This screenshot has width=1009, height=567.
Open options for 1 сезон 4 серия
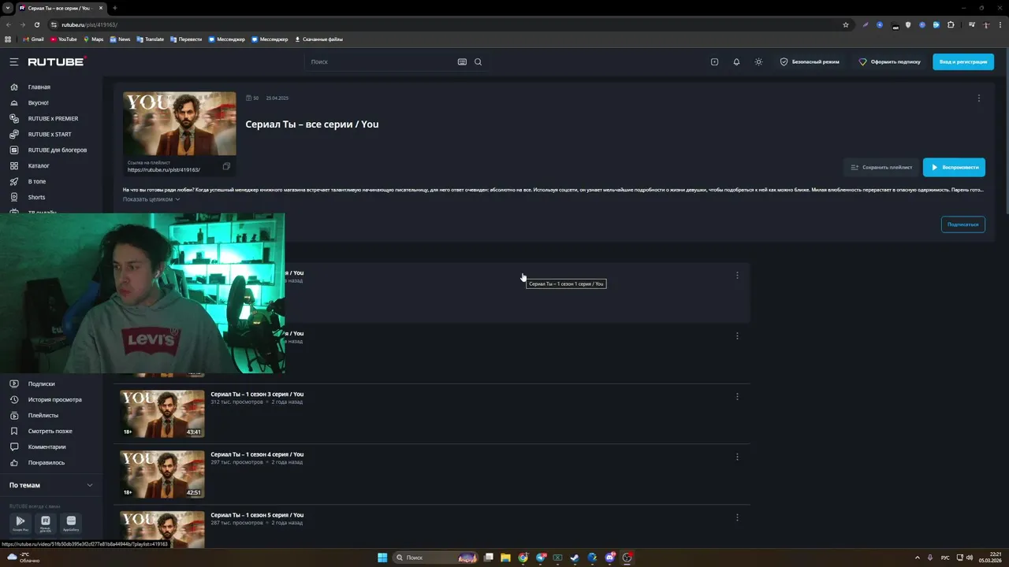coord(737,457)
